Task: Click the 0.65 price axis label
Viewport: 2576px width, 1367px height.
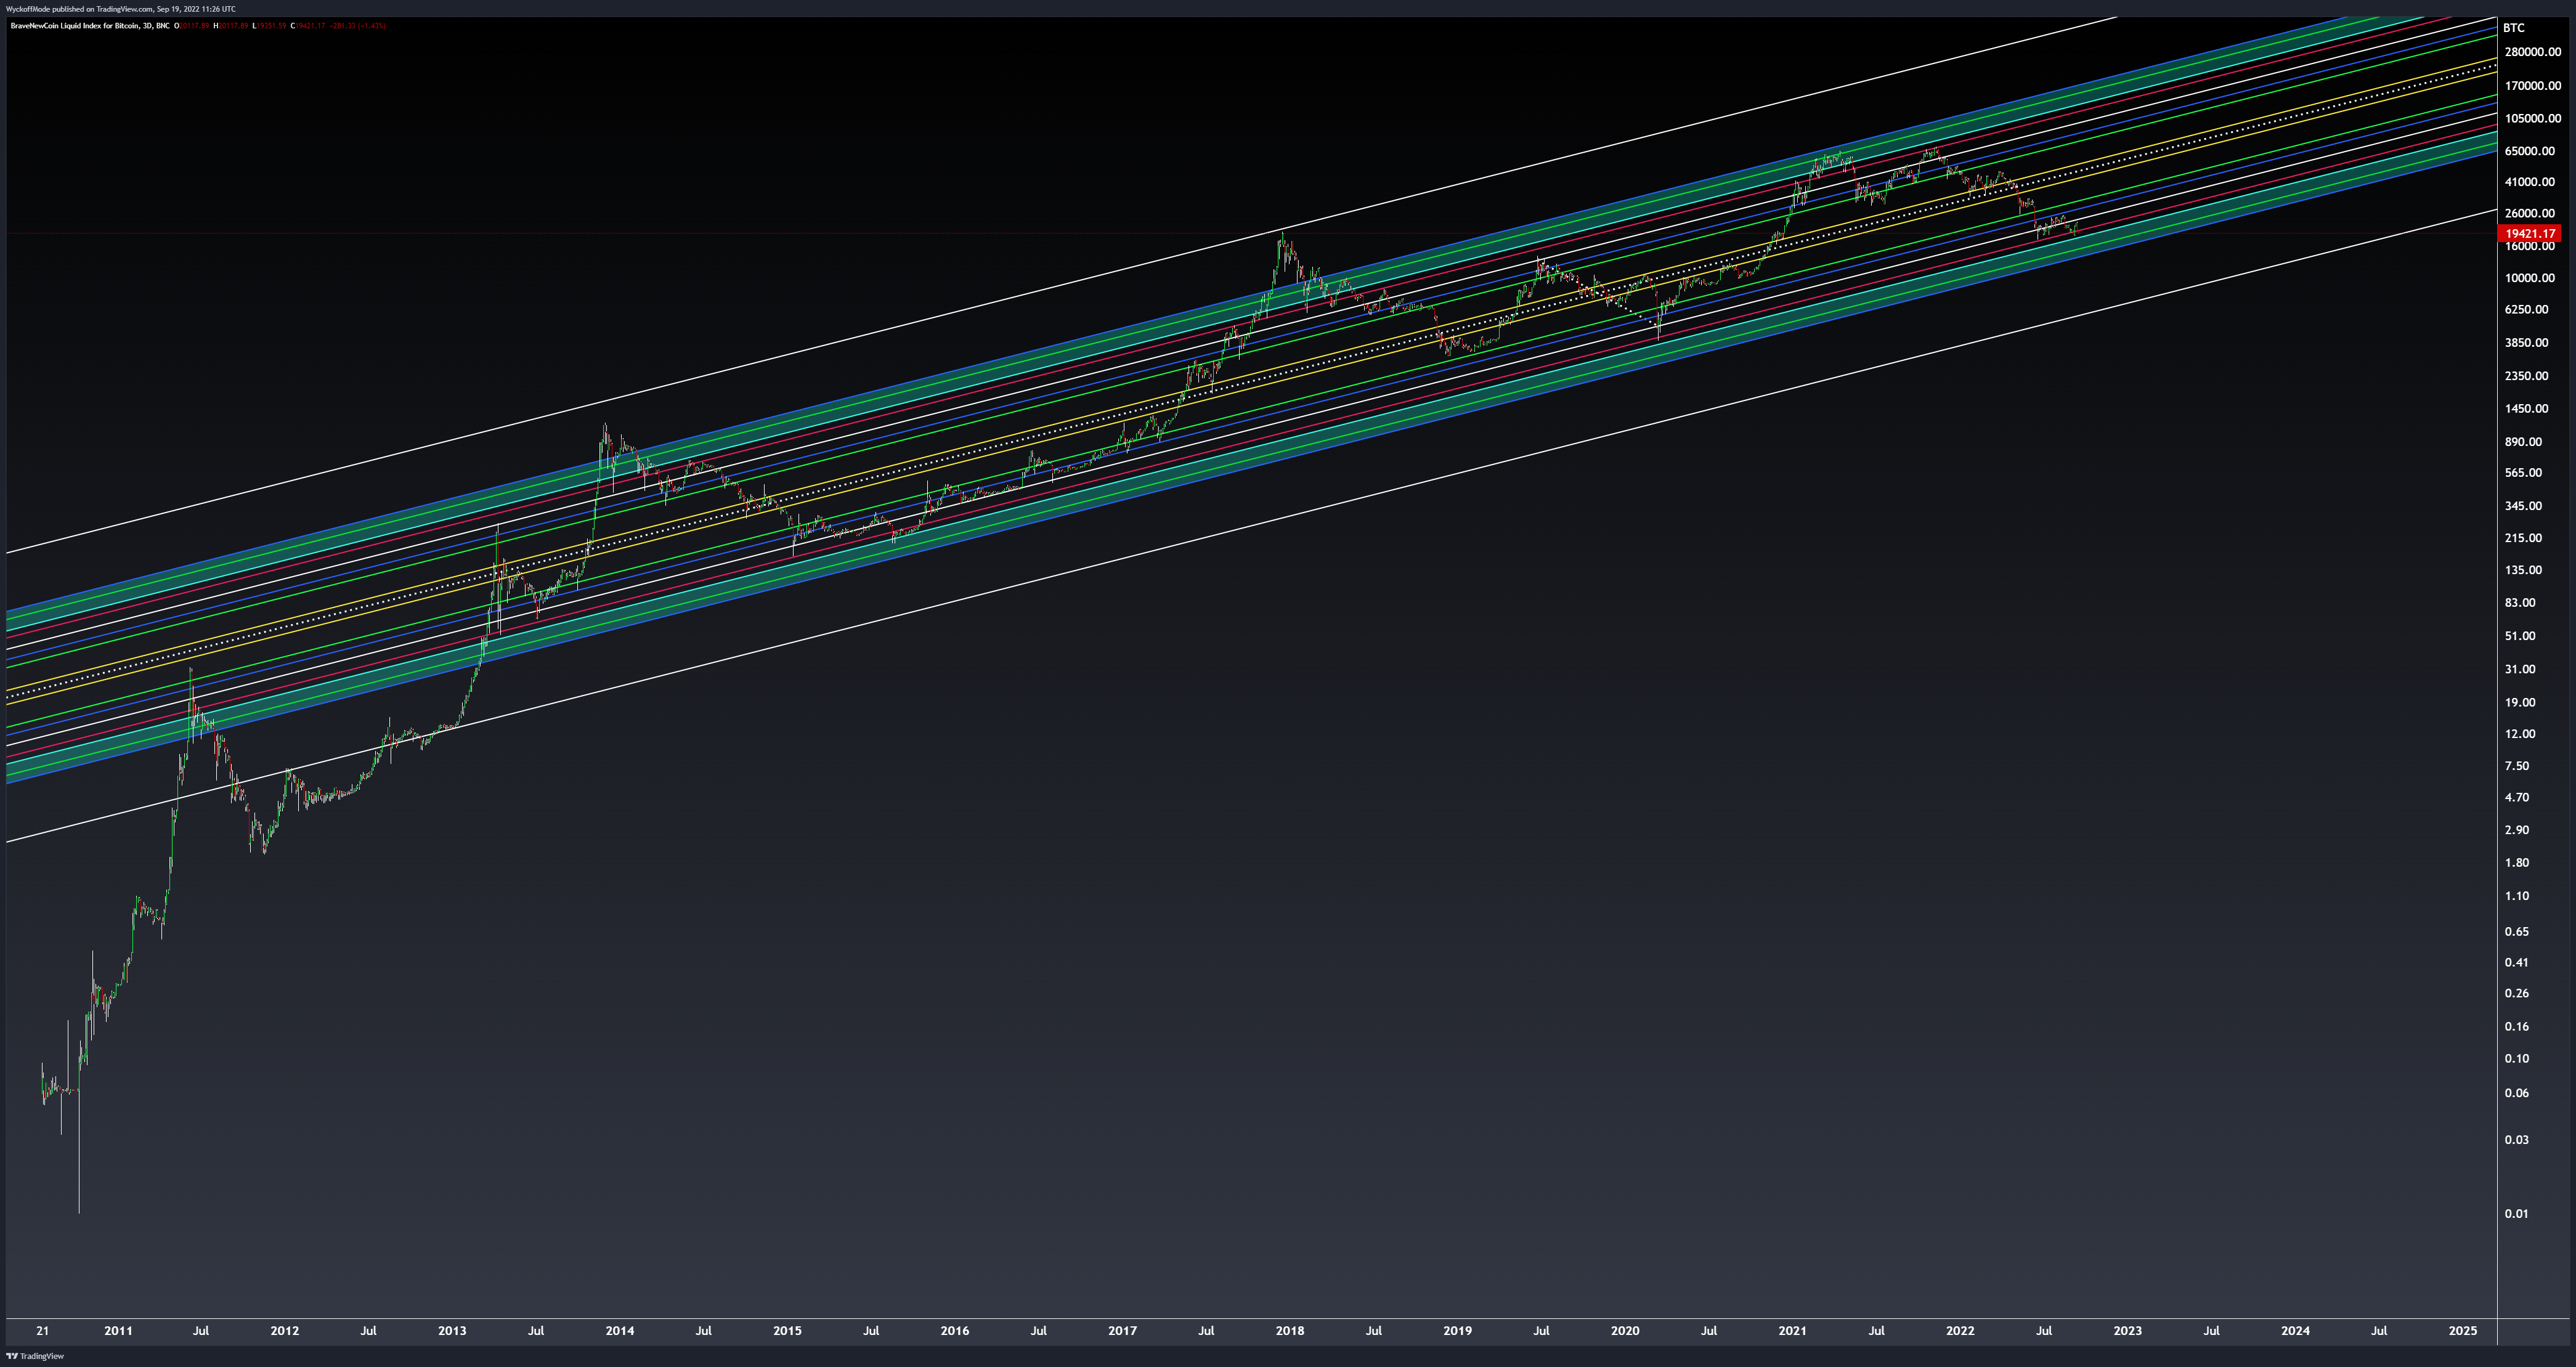Action: point(2517,932)
